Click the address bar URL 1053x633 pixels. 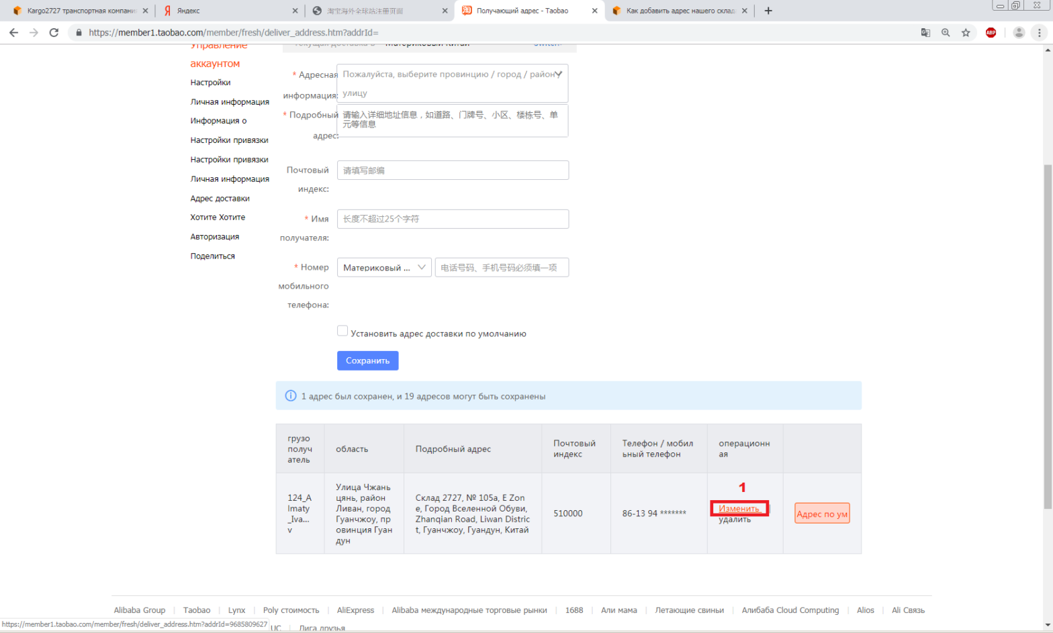(x=233, y=32)
